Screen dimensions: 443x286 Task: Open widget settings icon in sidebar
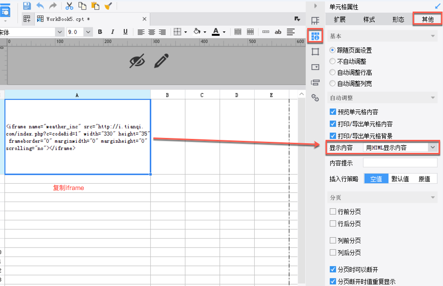[315, 67]
